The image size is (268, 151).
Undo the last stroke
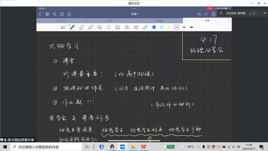[x=199, y=14]
